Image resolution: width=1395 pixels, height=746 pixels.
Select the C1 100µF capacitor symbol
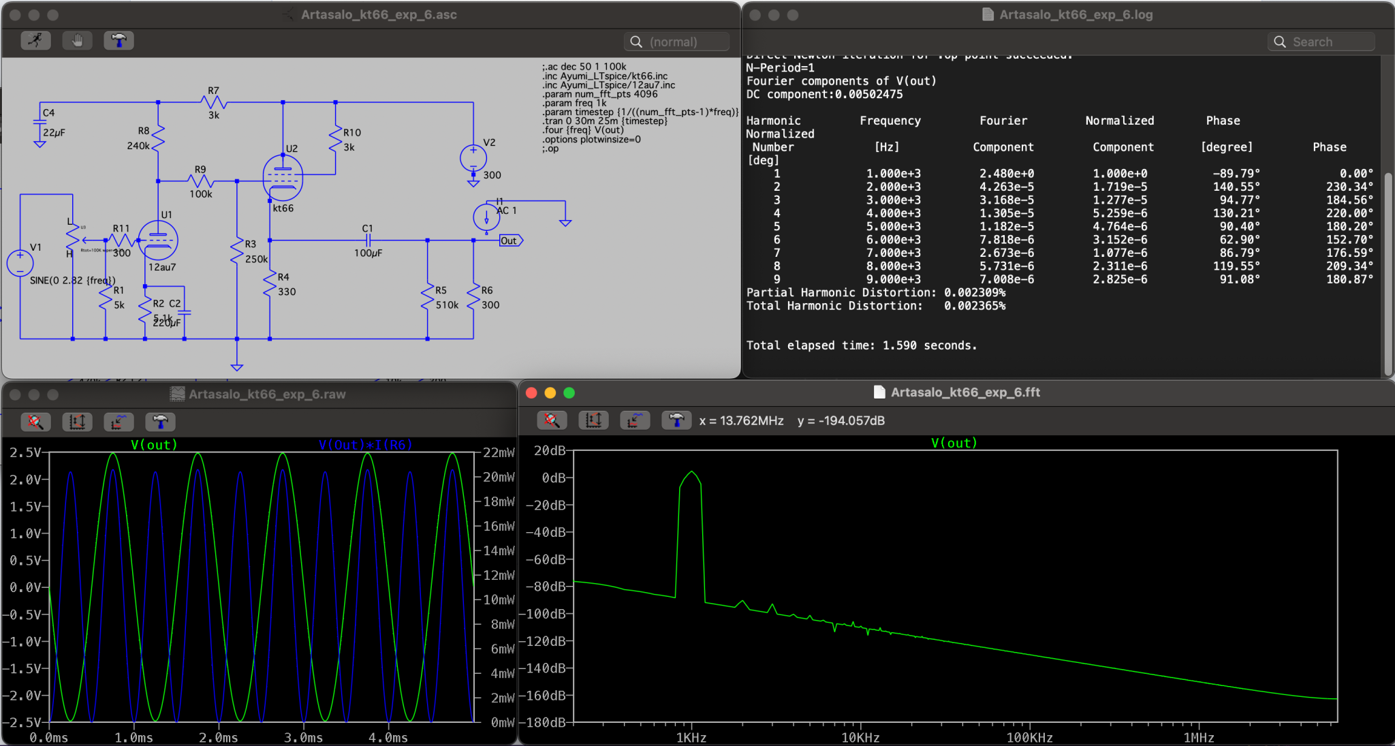click(368, 240)
